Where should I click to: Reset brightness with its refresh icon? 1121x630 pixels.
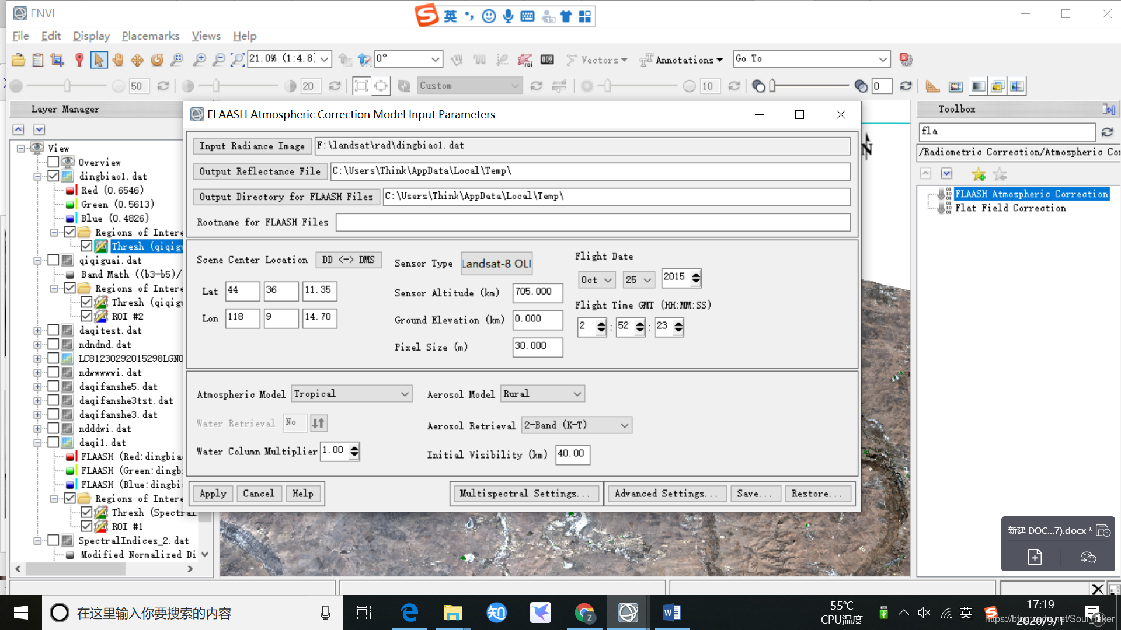click(163, 86)
